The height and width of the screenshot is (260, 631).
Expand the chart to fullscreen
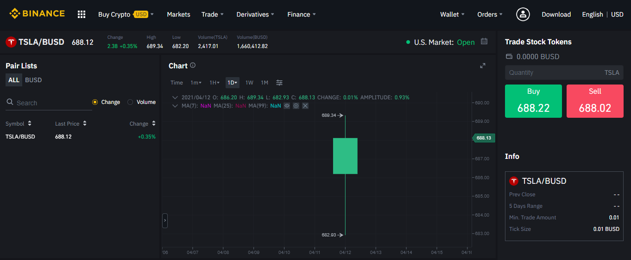point(483,66)
